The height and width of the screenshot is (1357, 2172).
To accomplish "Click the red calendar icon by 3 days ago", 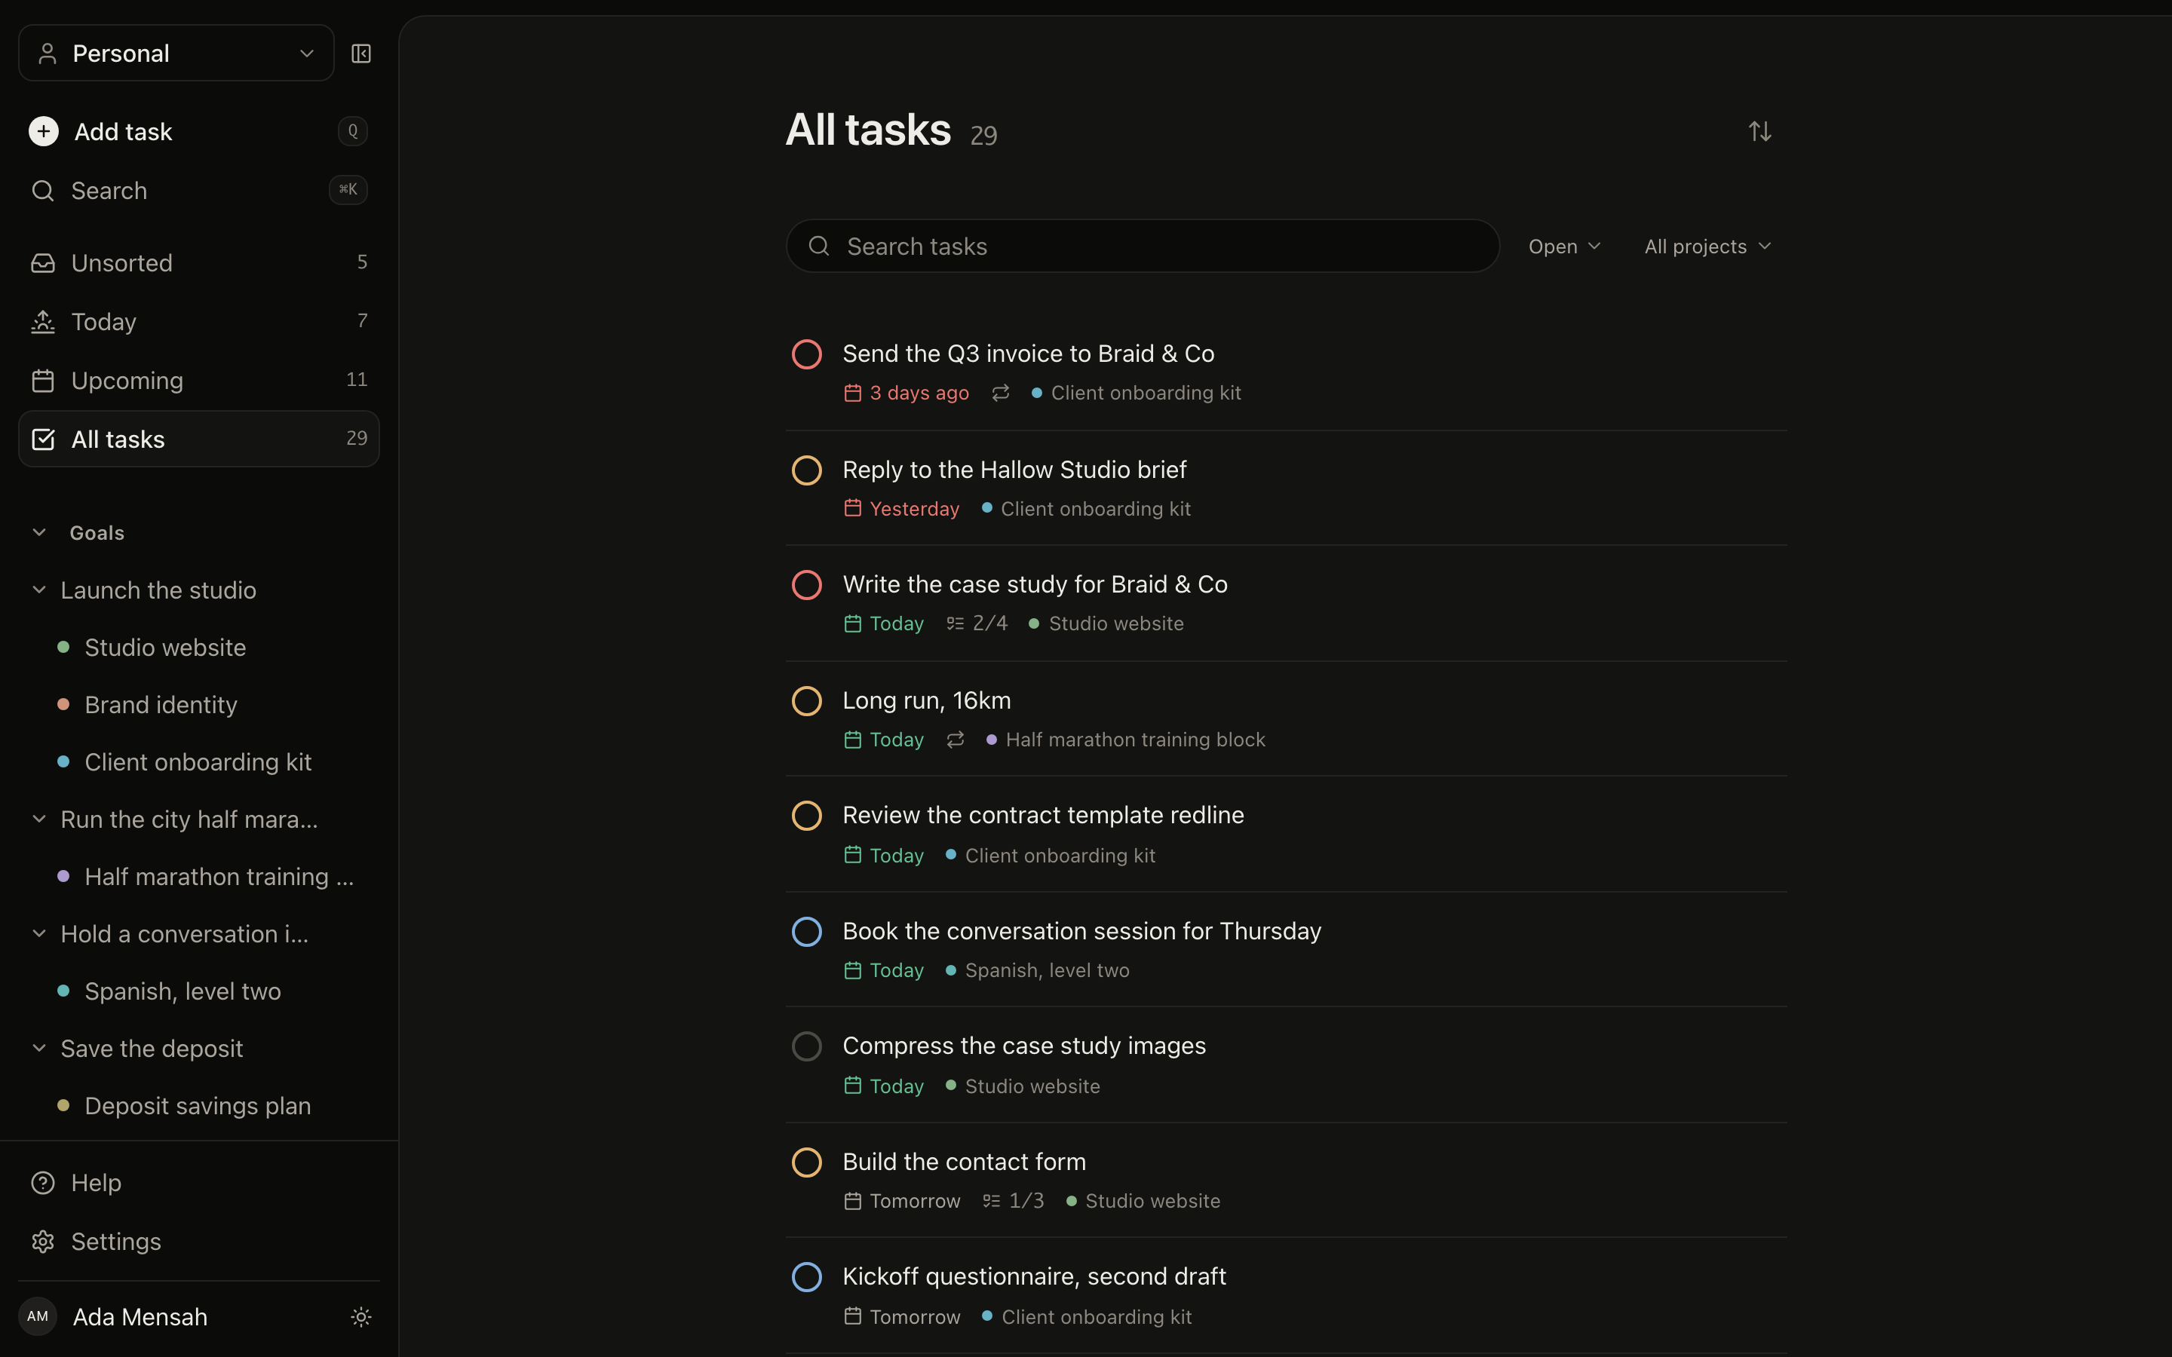I will coord(853,393).
